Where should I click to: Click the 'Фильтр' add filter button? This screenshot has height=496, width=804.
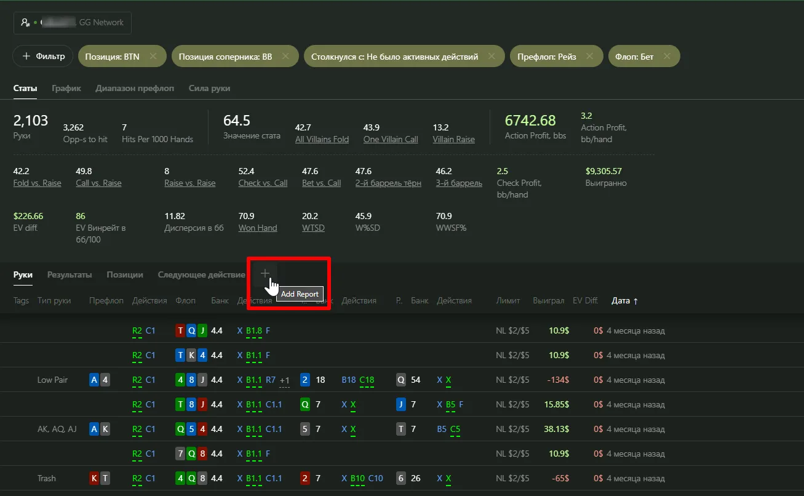tap(43, 57)
